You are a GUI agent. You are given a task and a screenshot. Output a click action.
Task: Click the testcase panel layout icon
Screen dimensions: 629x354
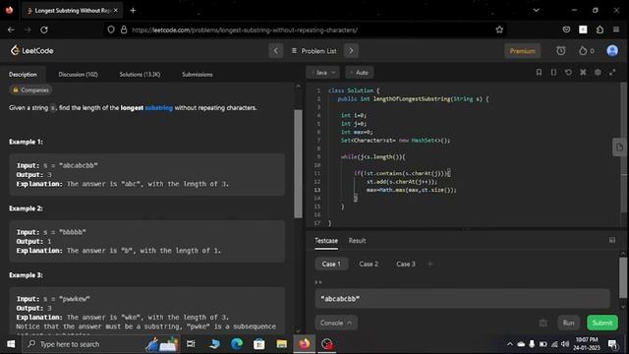[612, 240]
